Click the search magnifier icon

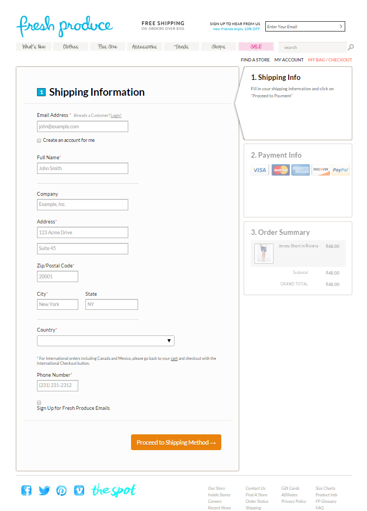351,47
